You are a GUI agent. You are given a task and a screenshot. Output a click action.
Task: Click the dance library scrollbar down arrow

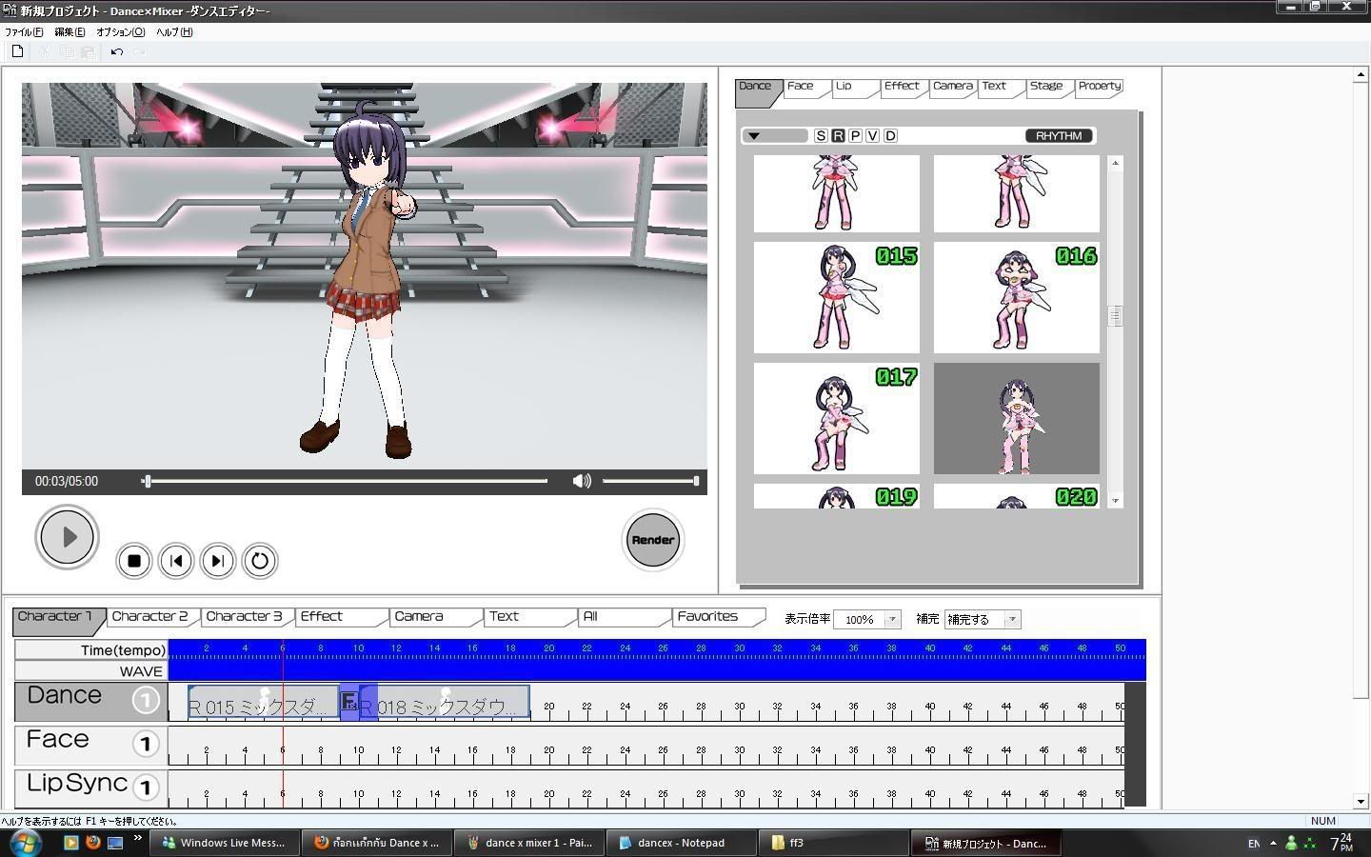[1115, 500]
